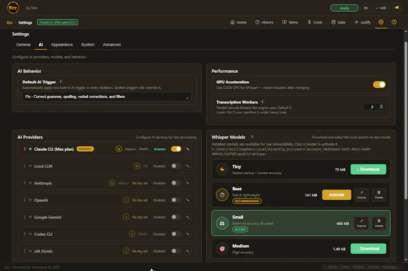Edit Anthropic provider pencil icon
Image resolution: width=408 pixels, height=271 pixels.
point(188,183)
